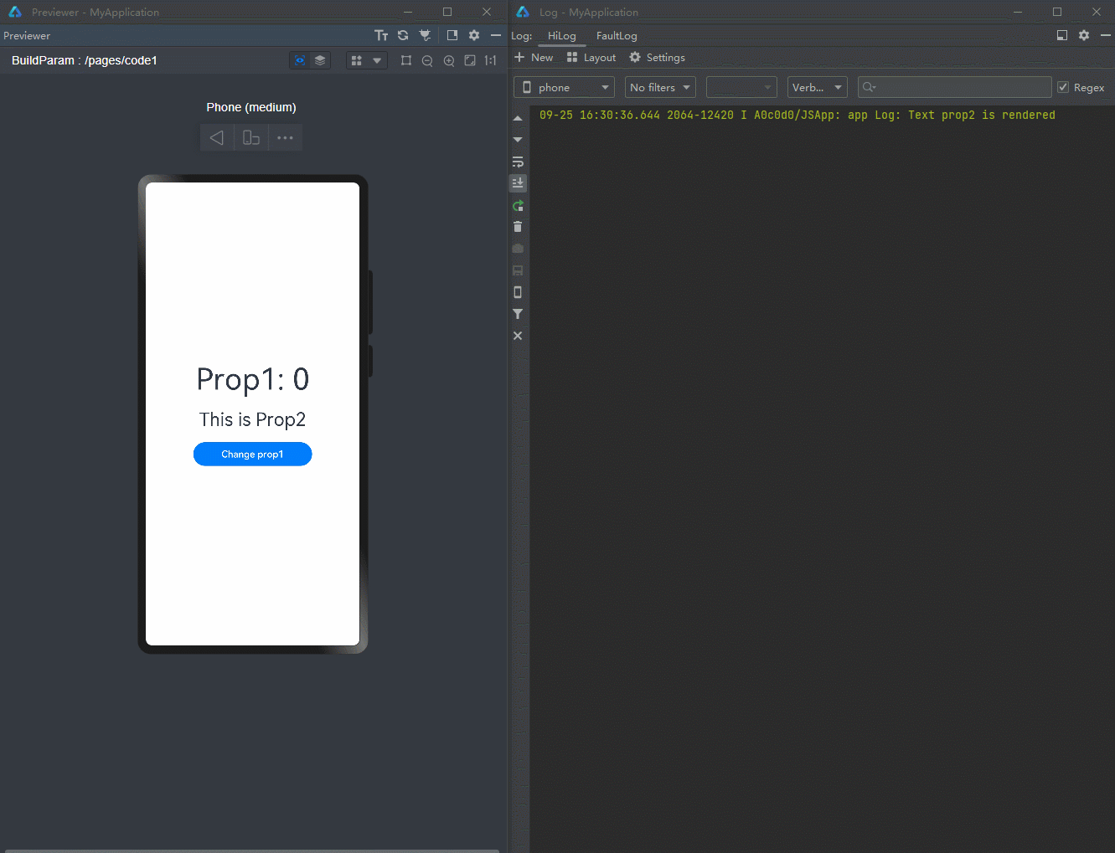Viewport: 1115px width, 853px height.
Task: Click the rotate device icon below Phone (medium)
Action: 251,137
